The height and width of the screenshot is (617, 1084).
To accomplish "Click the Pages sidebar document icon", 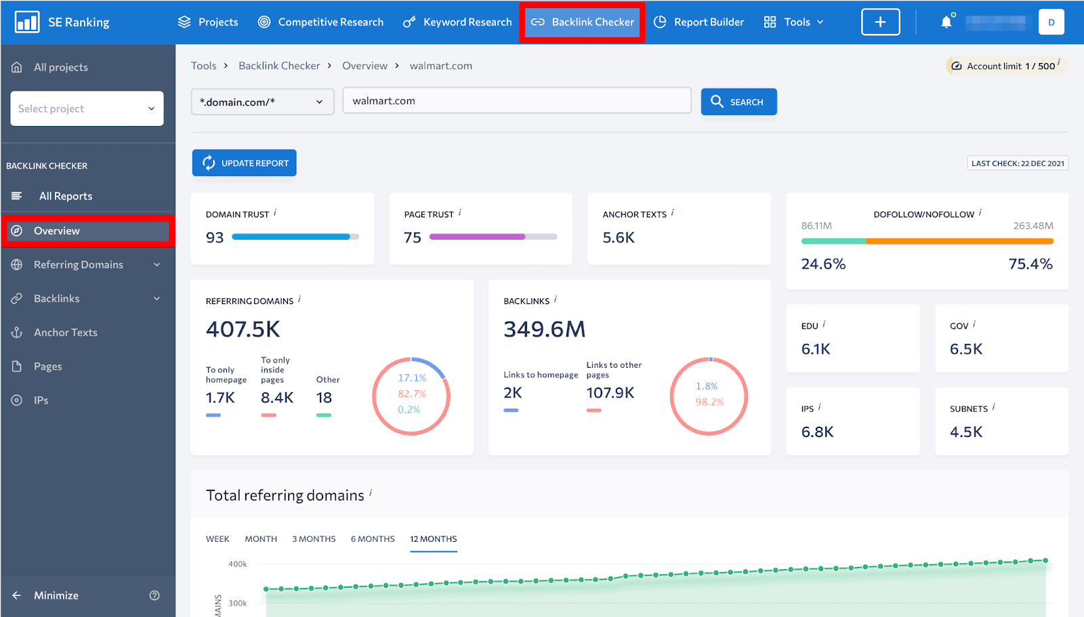I will tap(17, 366).
